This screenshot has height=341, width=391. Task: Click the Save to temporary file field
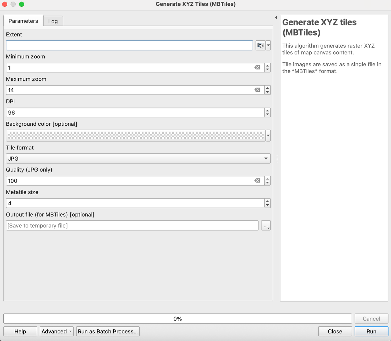[132, 226]
